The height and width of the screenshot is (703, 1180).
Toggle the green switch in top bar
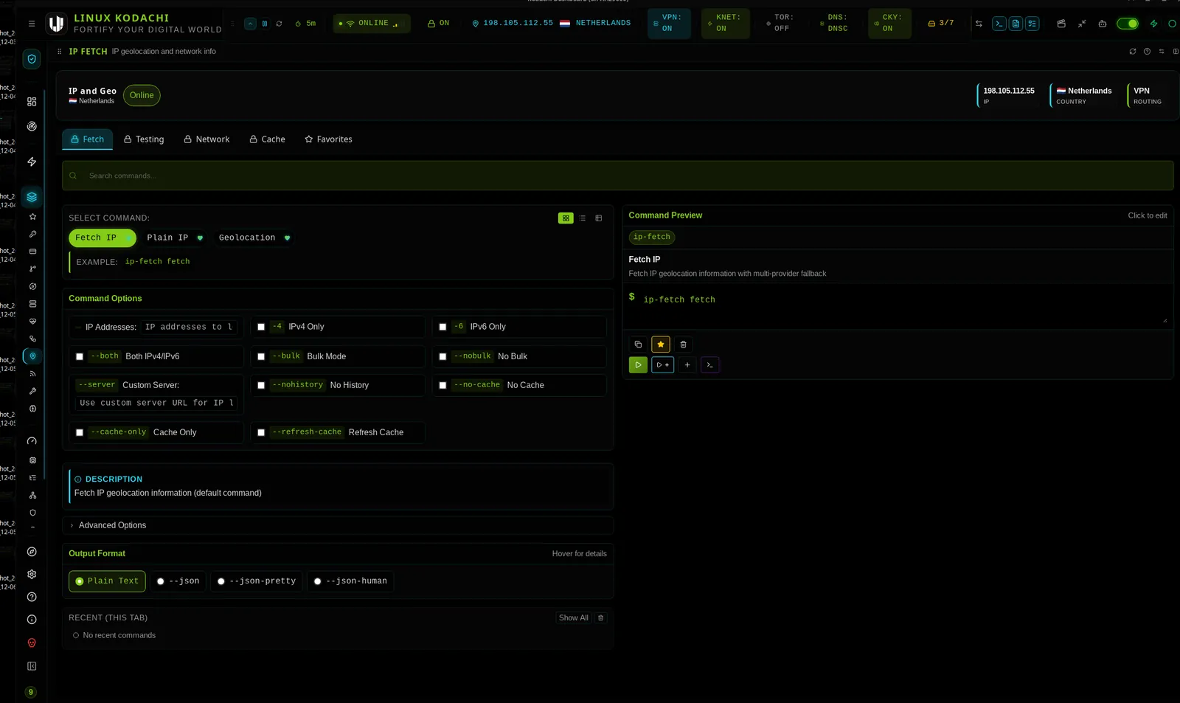pyautogui.click(x=1127, y=24)
